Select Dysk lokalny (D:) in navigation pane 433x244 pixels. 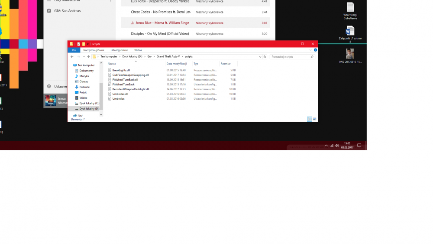point(87,109)
